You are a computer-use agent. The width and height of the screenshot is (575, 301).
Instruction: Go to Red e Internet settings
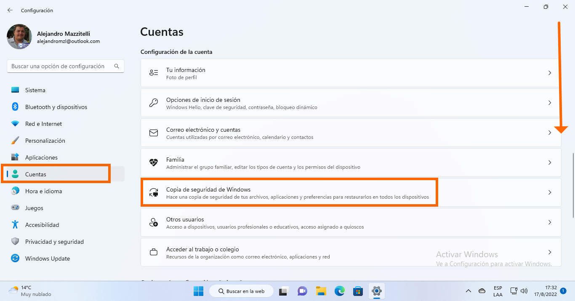[66, 124]
